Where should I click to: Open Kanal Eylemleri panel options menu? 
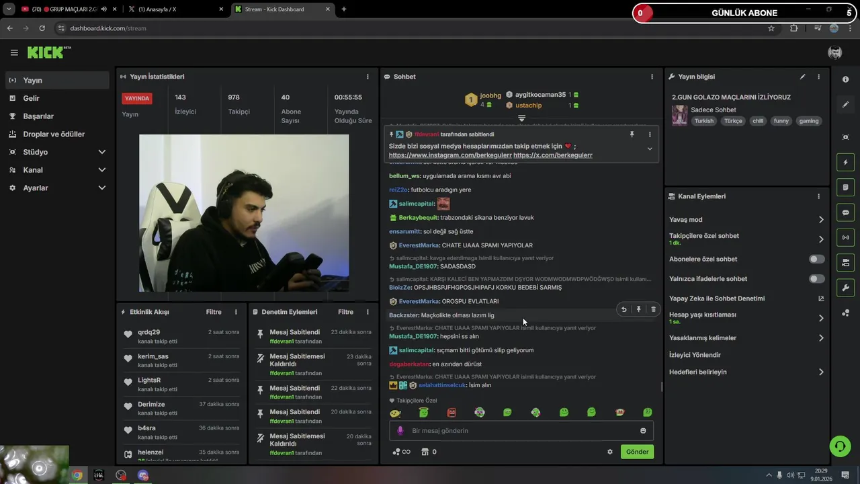click(x=818, y=196)
